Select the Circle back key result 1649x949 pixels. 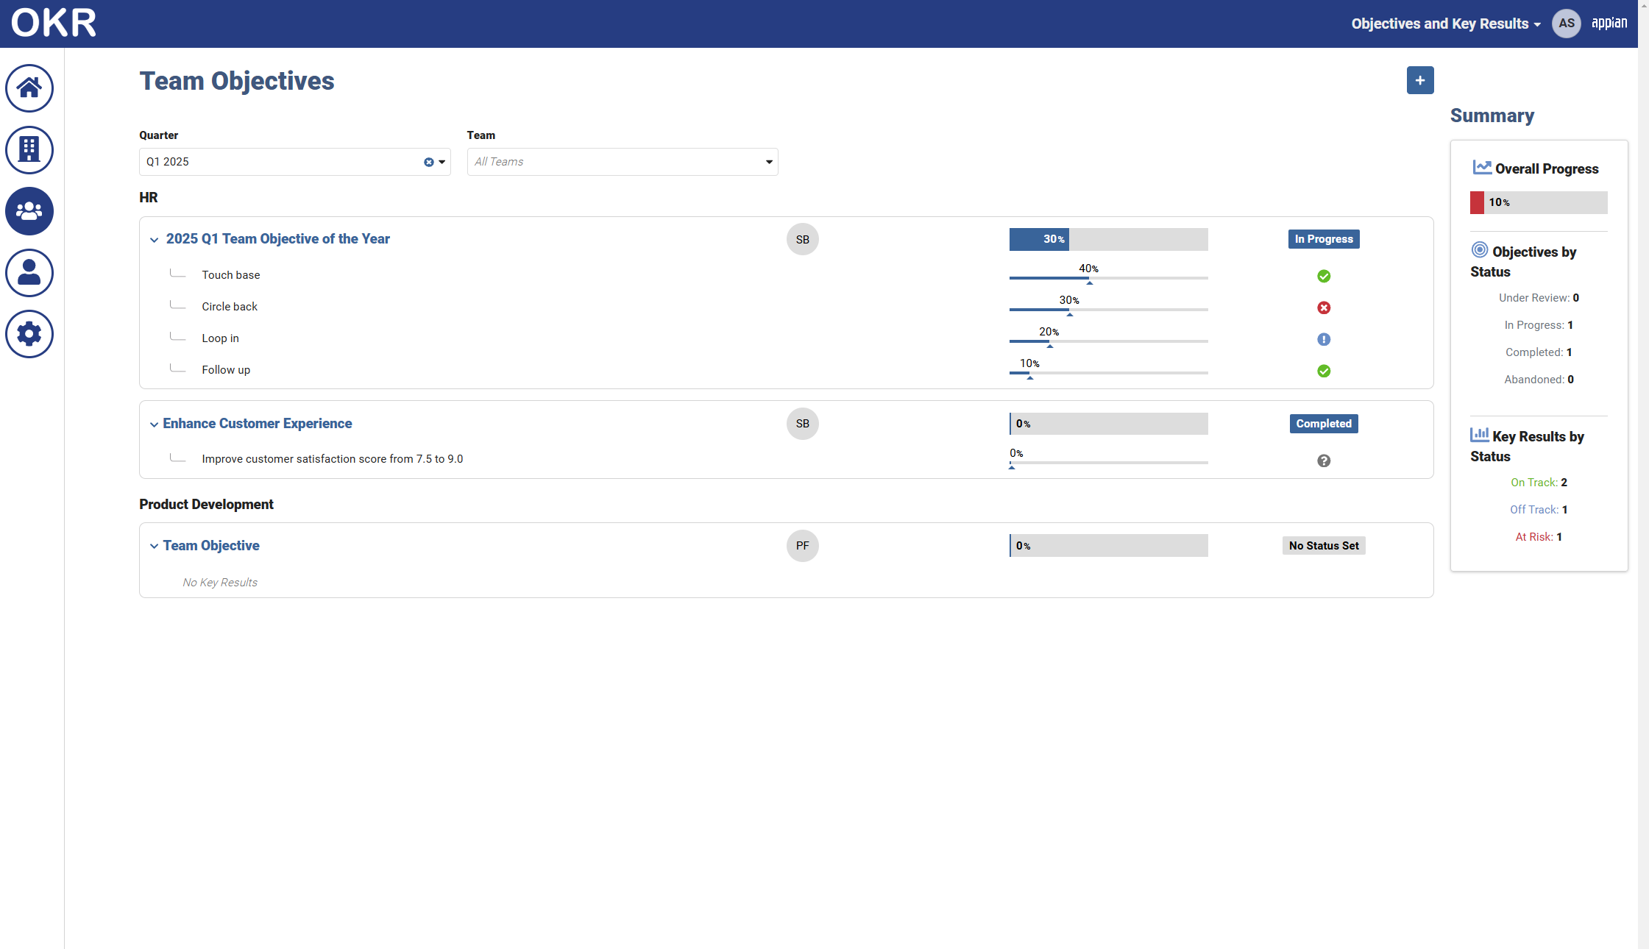tap(230, 307)
